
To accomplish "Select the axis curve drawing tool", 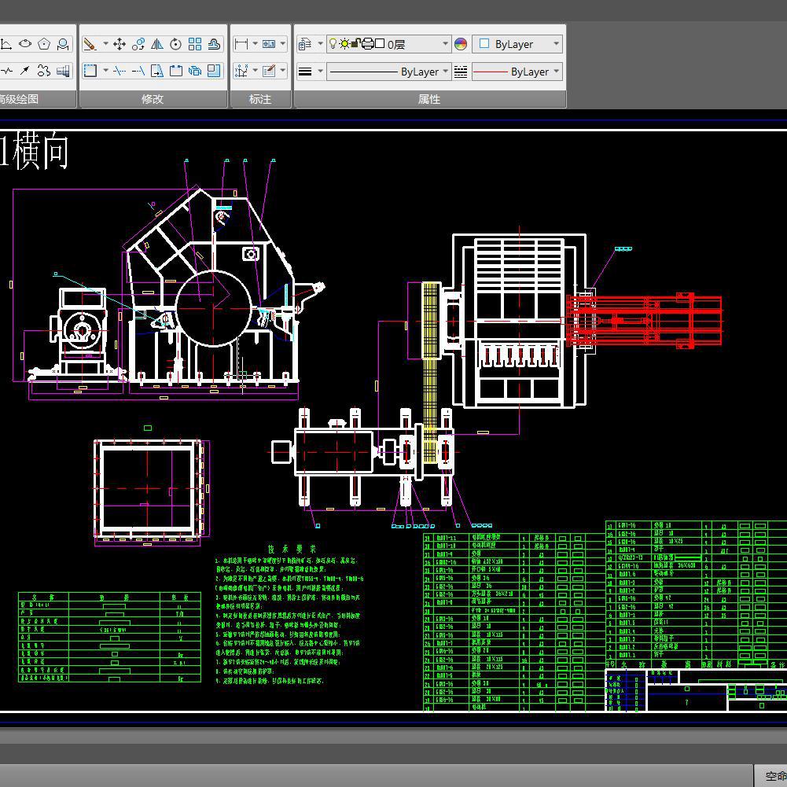I will tap(6, 44).
